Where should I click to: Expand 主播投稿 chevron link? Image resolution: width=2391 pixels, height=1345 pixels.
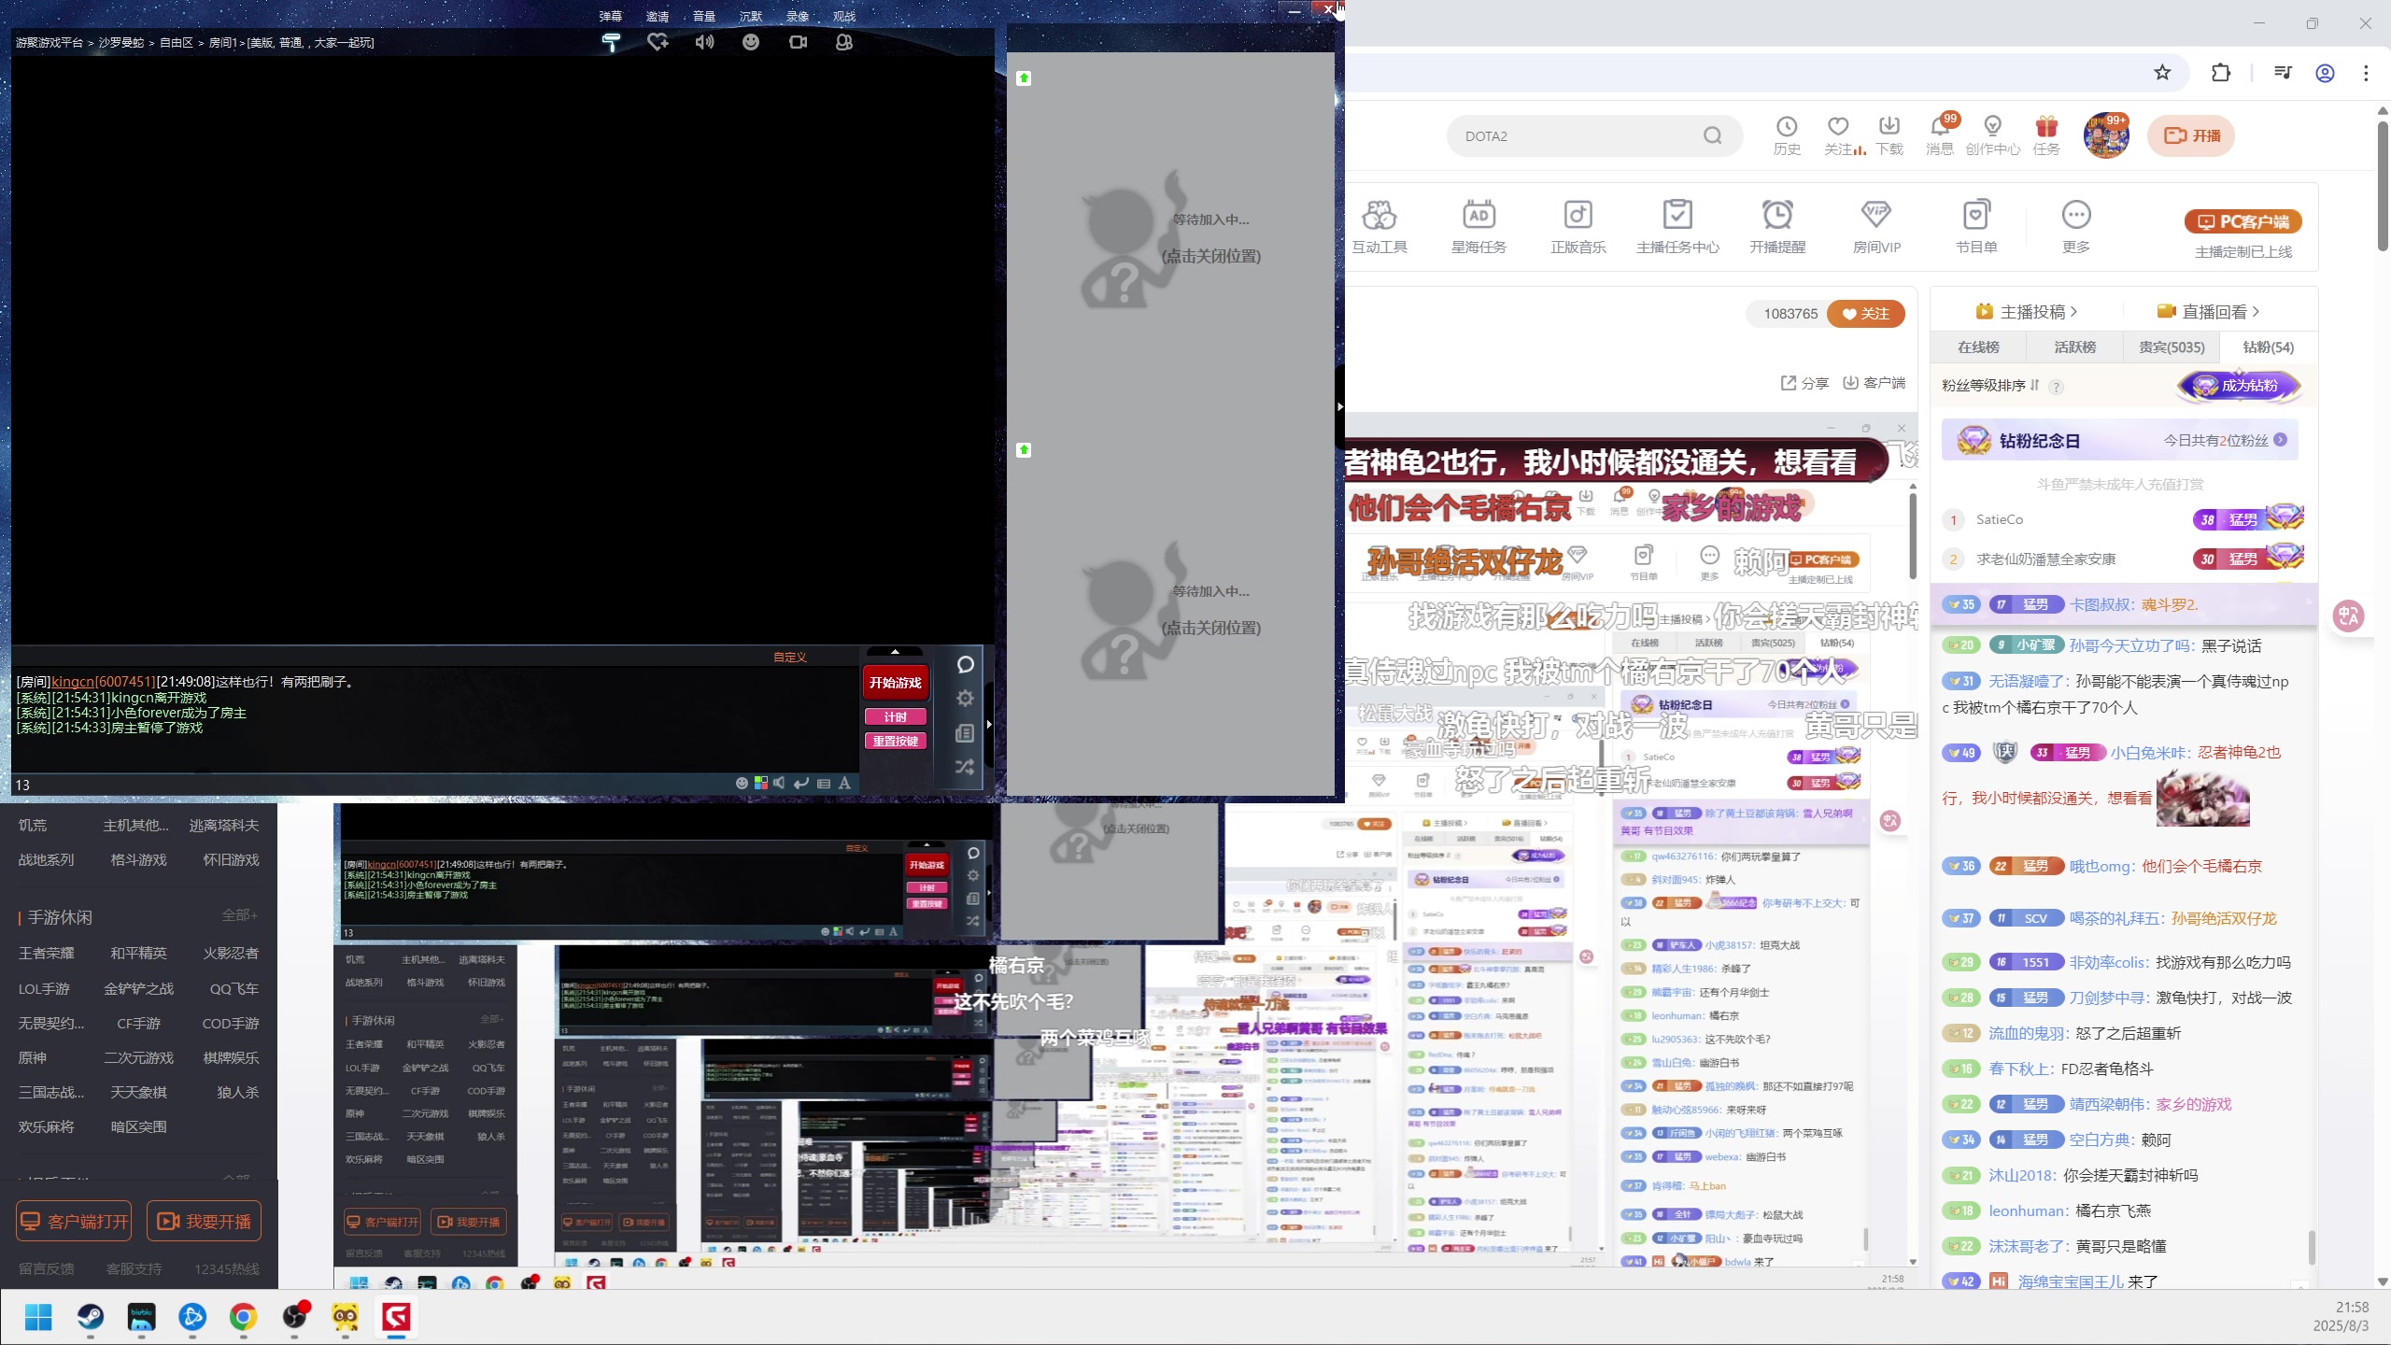[x=2027, y=312]
